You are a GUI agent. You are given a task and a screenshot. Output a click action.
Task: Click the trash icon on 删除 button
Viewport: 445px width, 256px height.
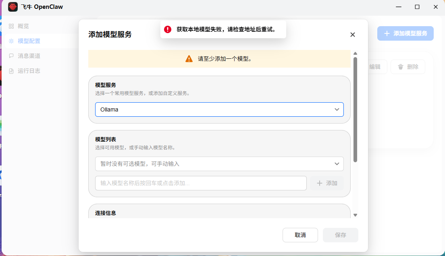point(401,67)
